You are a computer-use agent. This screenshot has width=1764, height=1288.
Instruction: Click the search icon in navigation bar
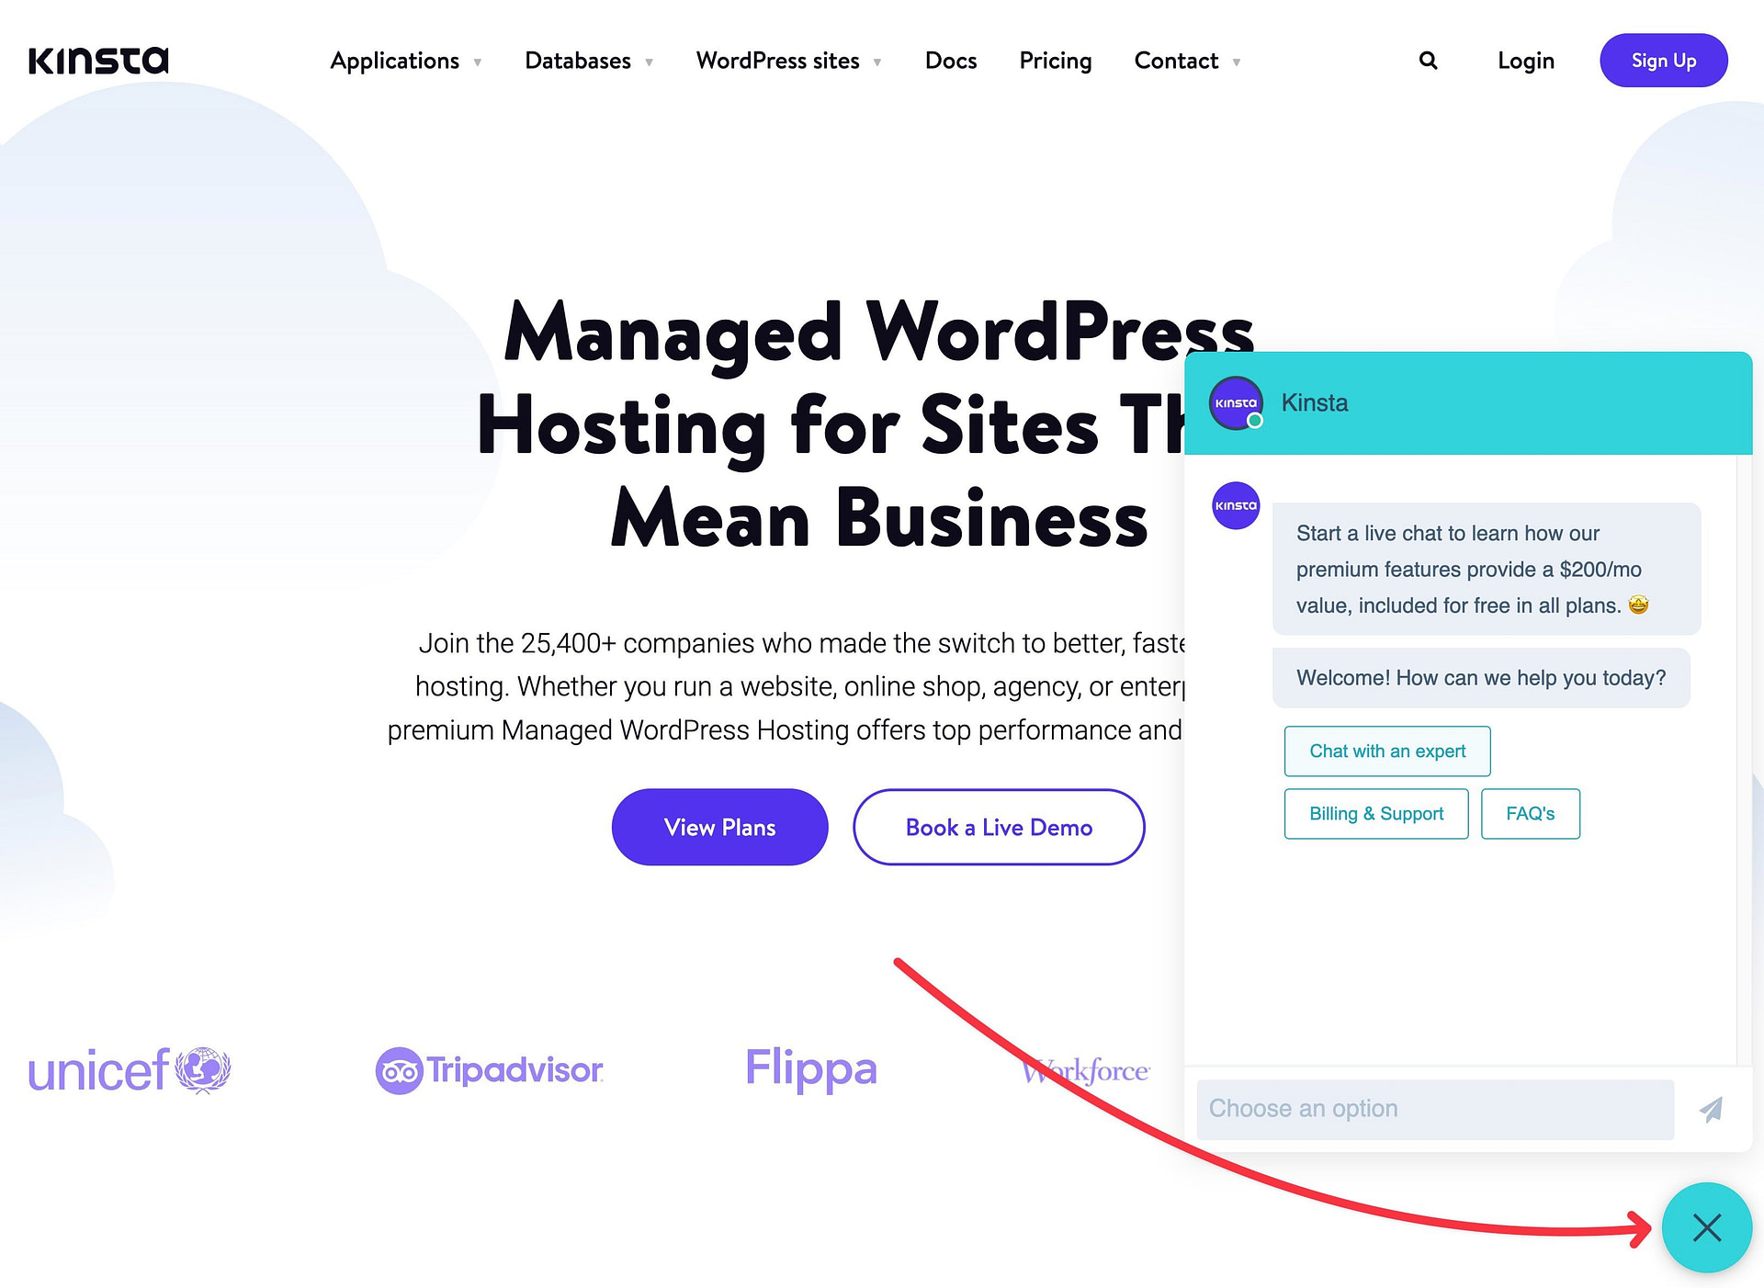click(x=1429, y=61)
